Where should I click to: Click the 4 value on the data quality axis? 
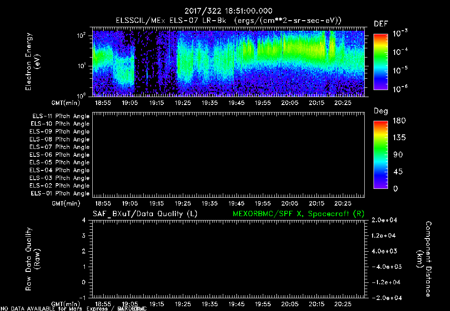[84, 220]
